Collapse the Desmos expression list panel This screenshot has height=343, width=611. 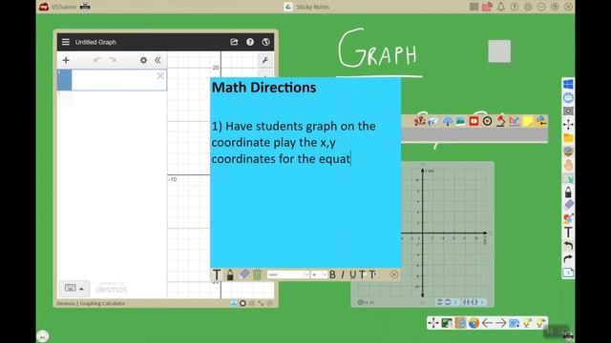(x=158, y=60)
